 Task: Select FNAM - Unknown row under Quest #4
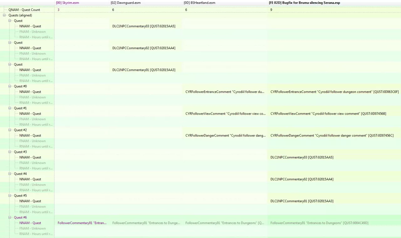pos(32,185)
